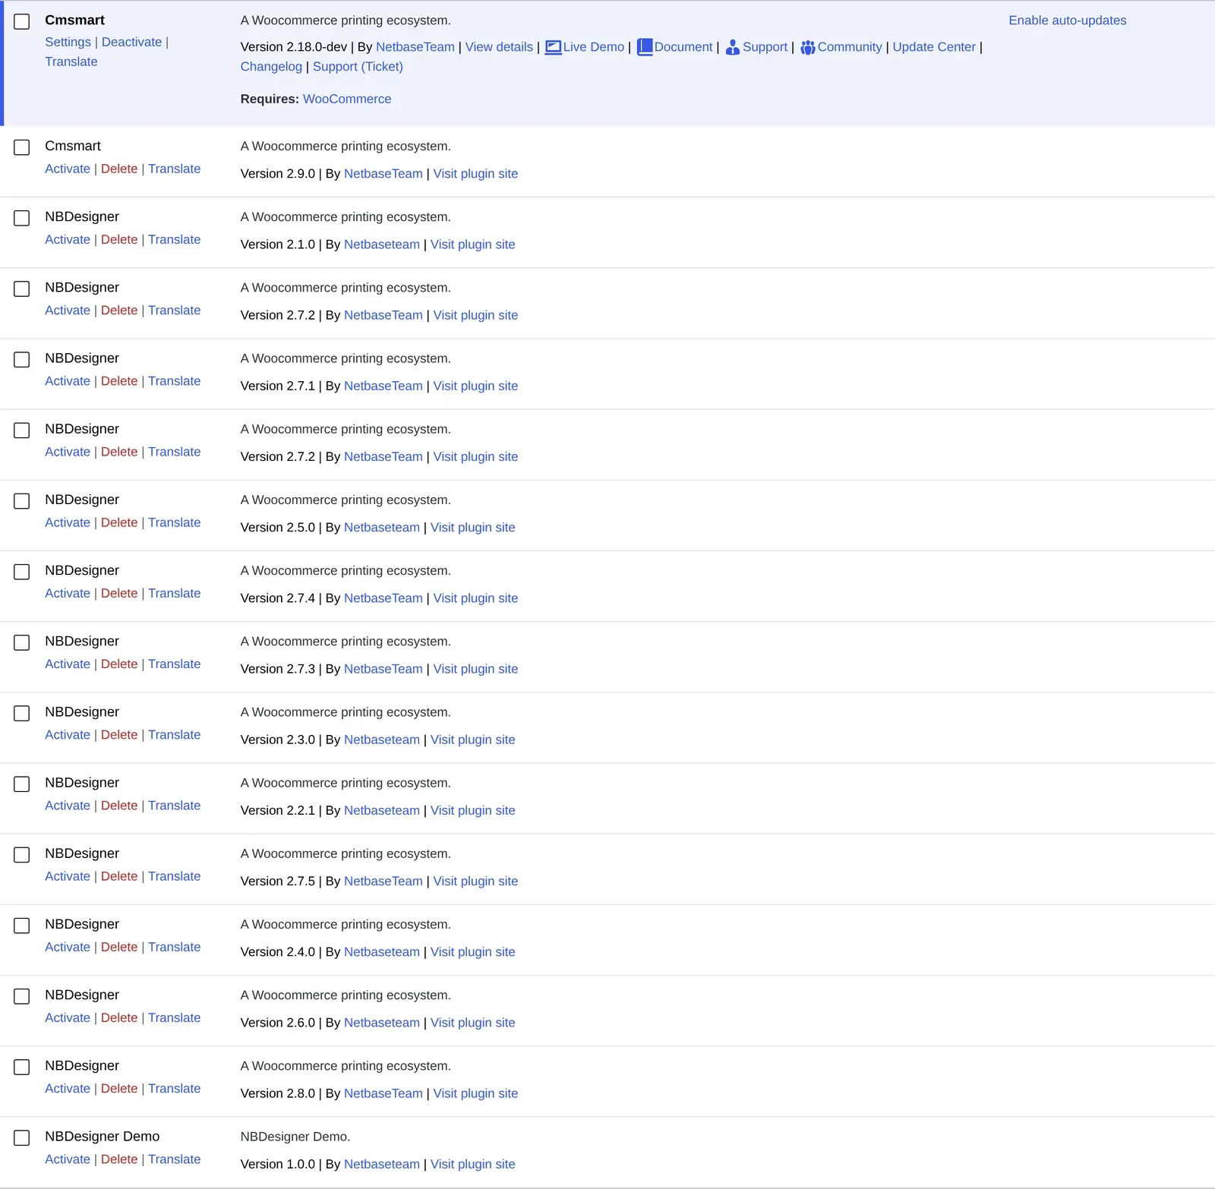
Task: Click the Community group icon
Action: point(808,47)
